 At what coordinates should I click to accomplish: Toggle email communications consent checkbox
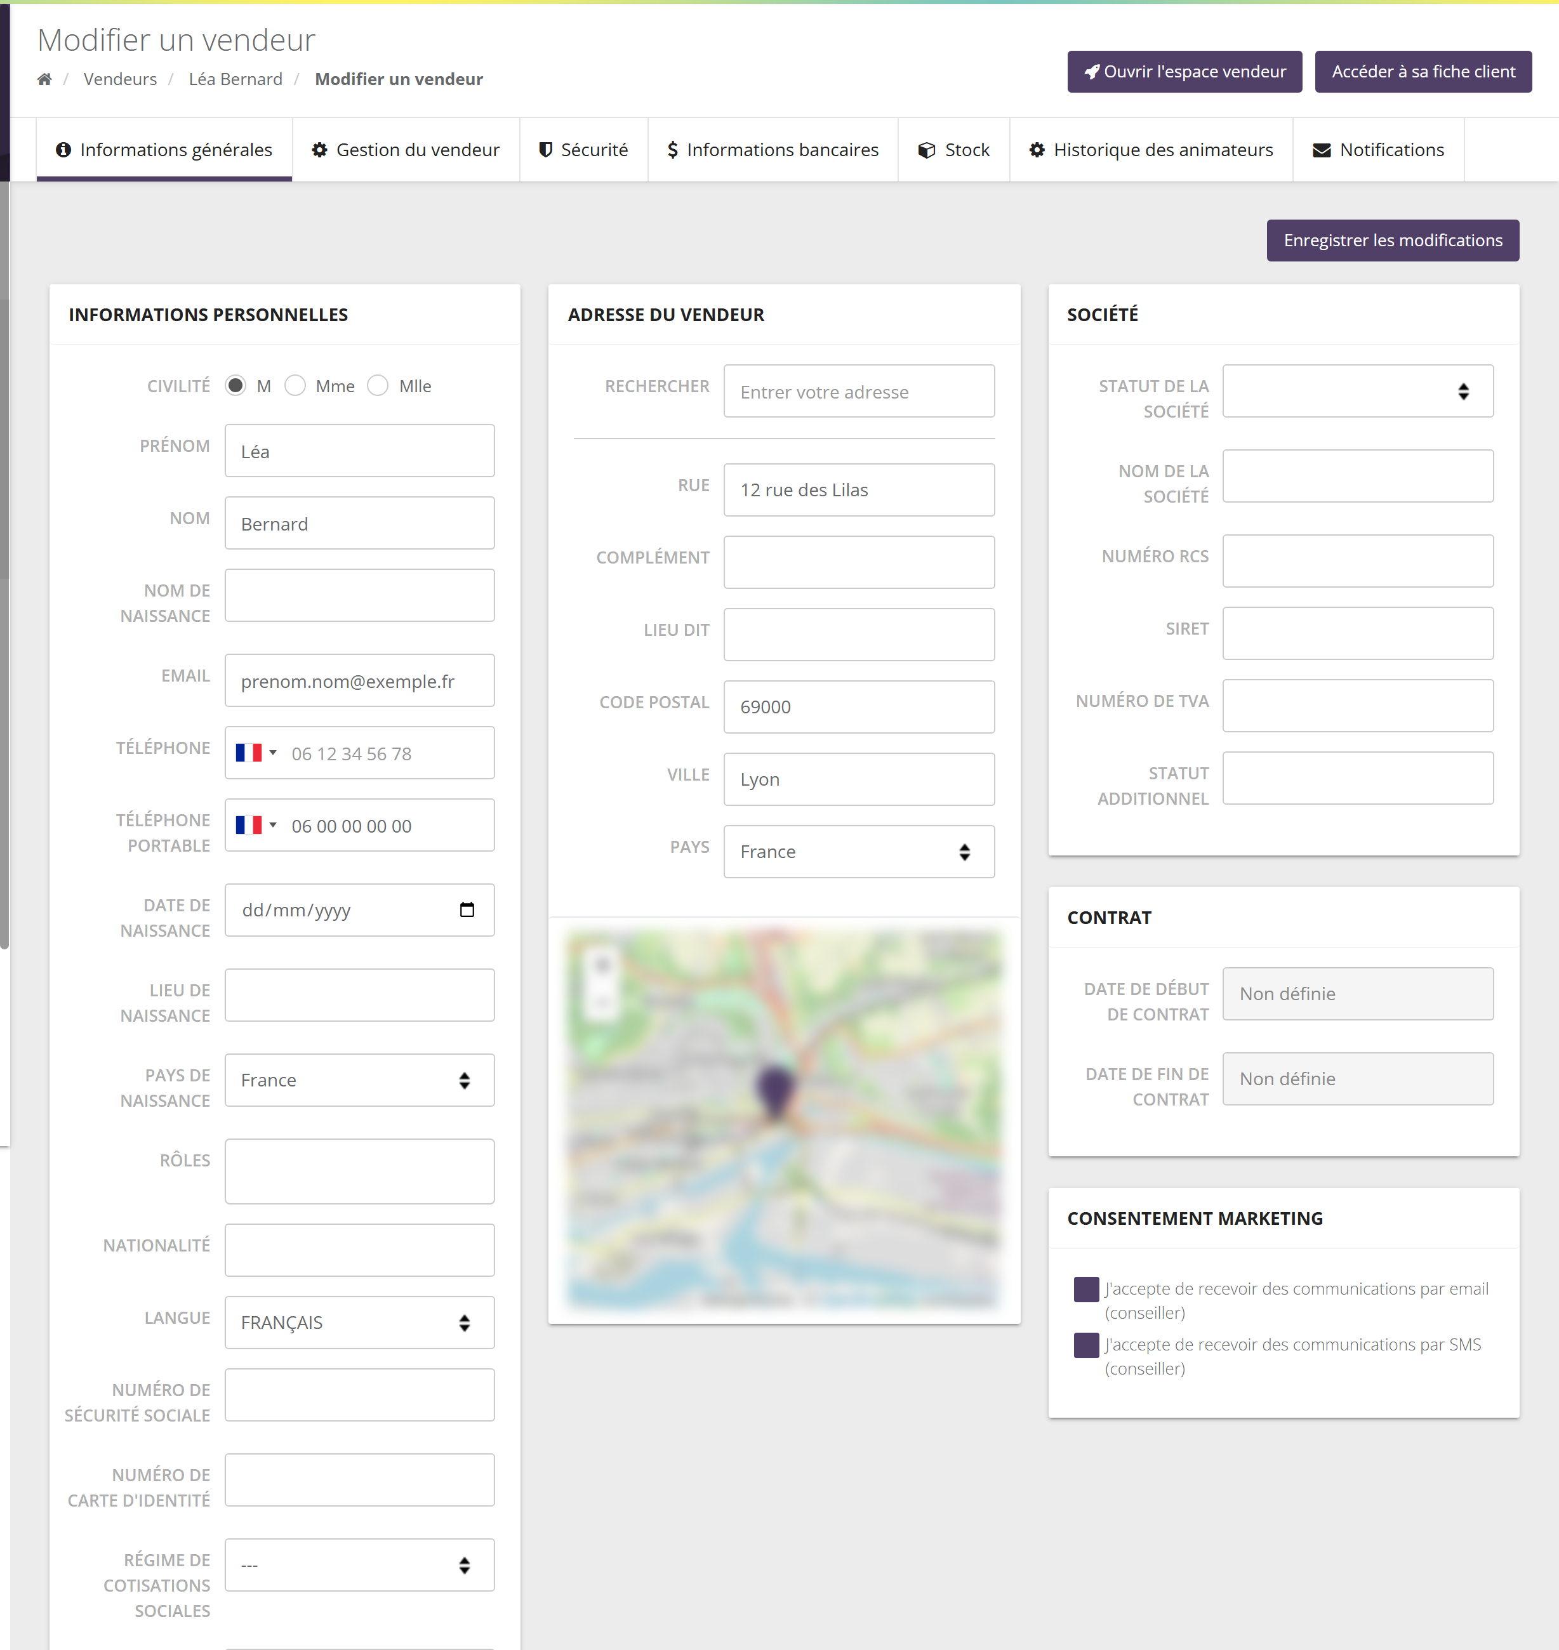(1086, 1289)
